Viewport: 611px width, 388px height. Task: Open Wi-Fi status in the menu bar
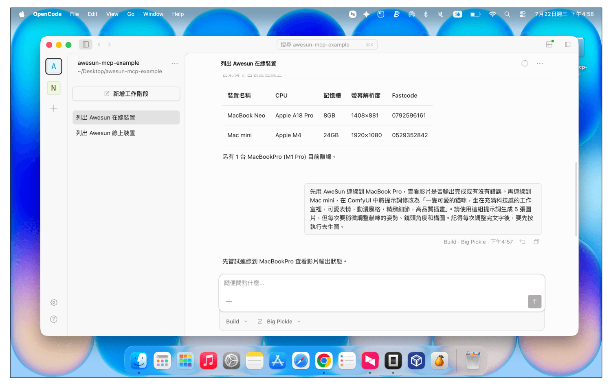(x=492, y=14)
